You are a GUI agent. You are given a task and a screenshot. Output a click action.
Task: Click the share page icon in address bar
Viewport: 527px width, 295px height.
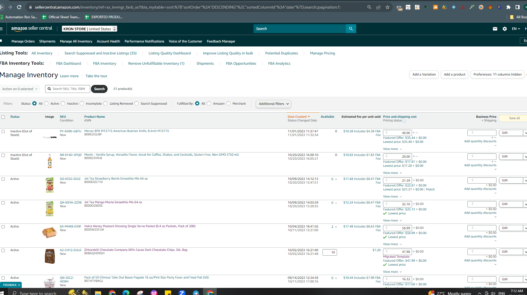[x=378, y=7]
